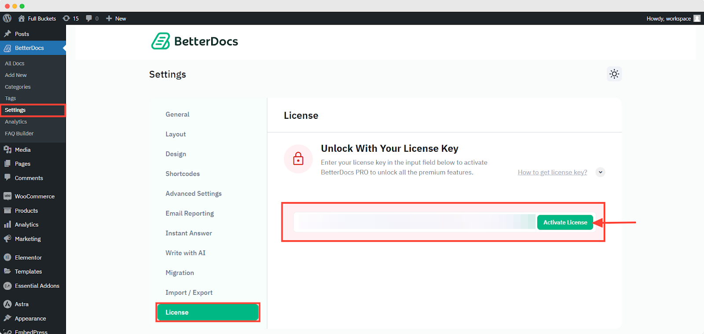Viewport: 704px width, 334px height.
Task: Open the Advanced Settings tab
Action: pos(194,194)
